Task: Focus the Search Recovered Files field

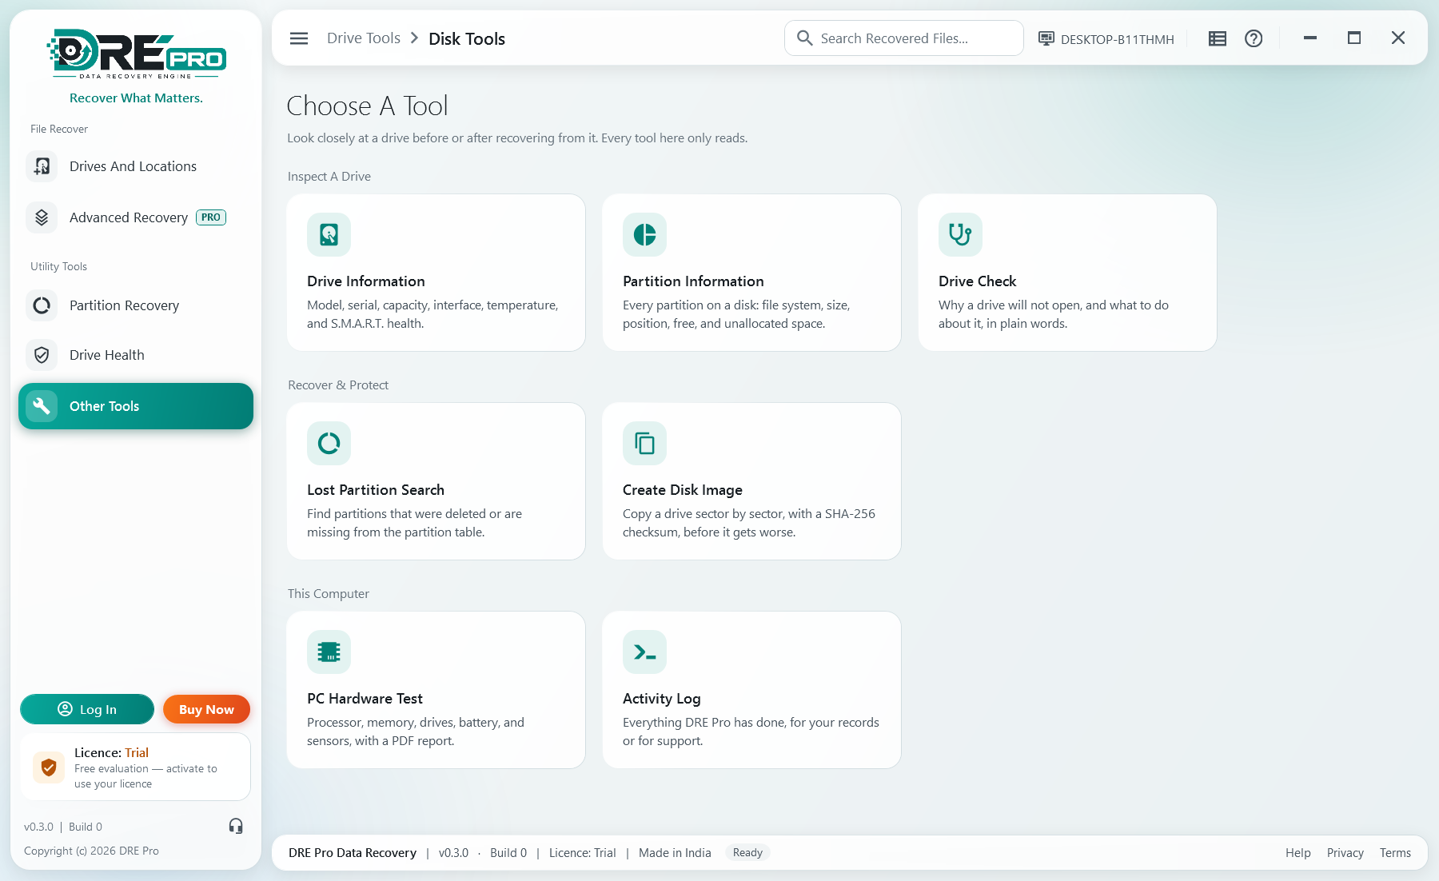Action: tap(904, 38)
